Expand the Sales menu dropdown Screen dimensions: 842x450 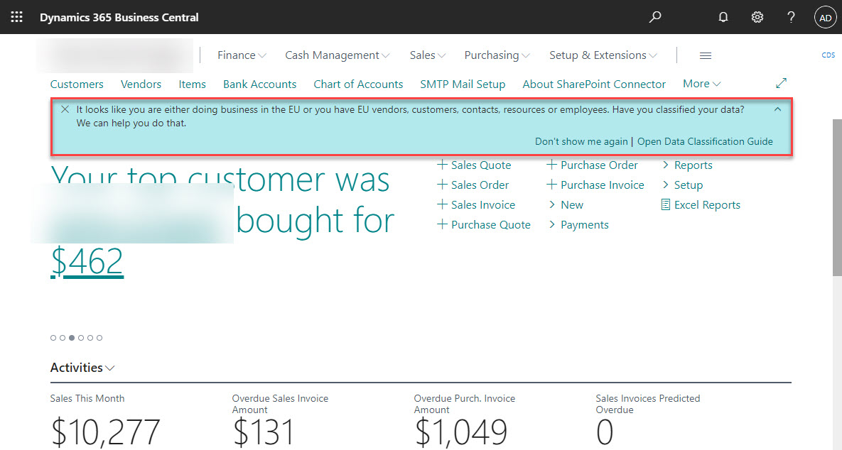427,55
